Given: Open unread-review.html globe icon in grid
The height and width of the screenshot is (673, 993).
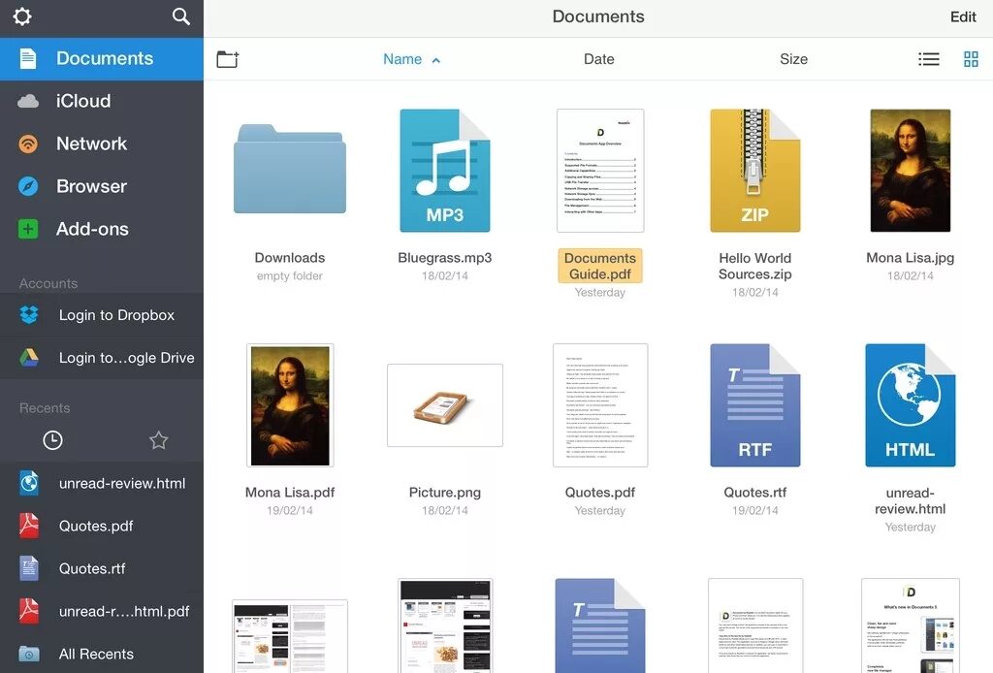Looking at the screenshot, I should pyautogui.click(x=910, y=405).
